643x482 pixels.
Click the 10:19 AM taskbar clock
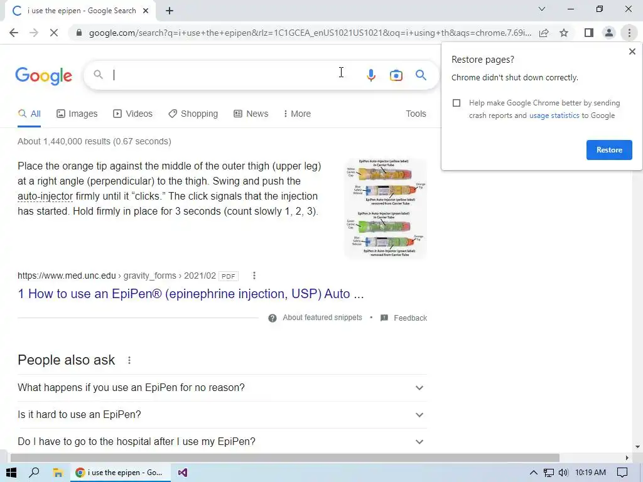pos(590,473)
